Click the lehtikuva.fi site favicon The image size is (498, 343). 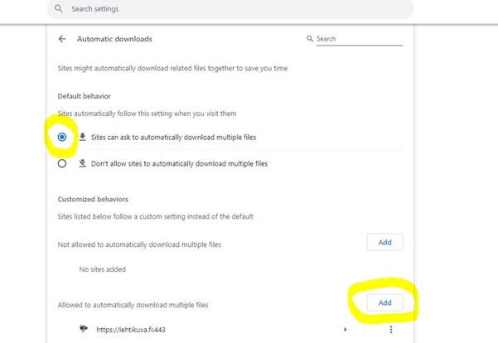pos(84,329)
